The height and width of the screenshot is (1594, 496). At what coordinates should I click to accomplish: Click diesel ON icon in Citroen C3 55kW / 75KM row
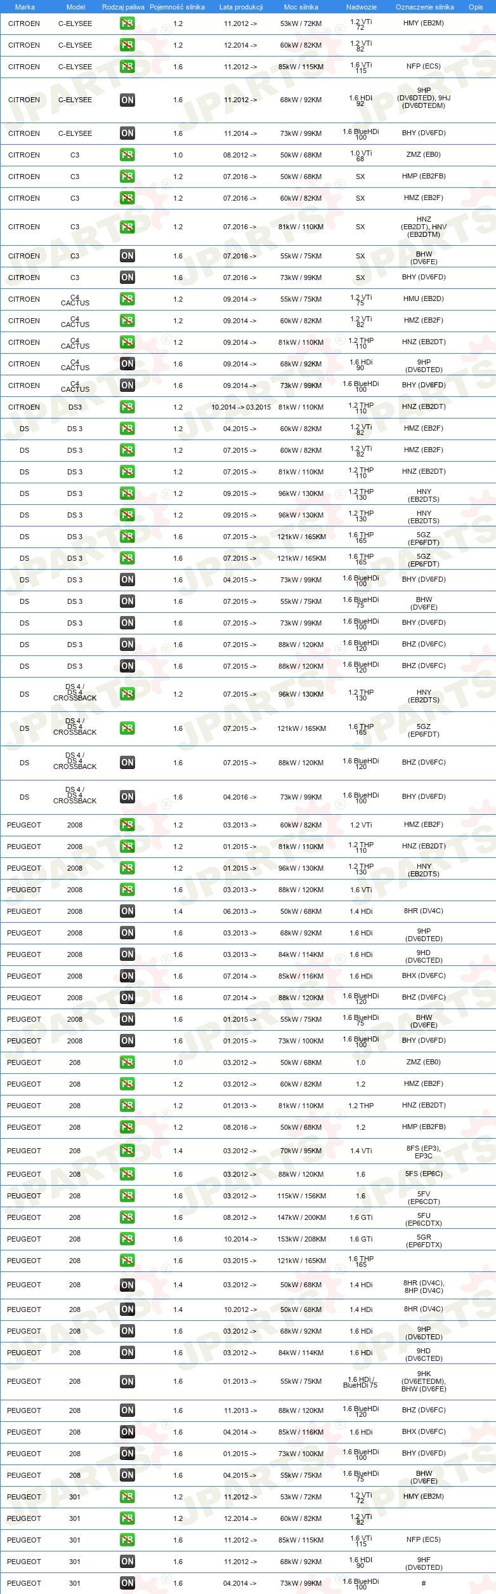[x=127, y=256]
